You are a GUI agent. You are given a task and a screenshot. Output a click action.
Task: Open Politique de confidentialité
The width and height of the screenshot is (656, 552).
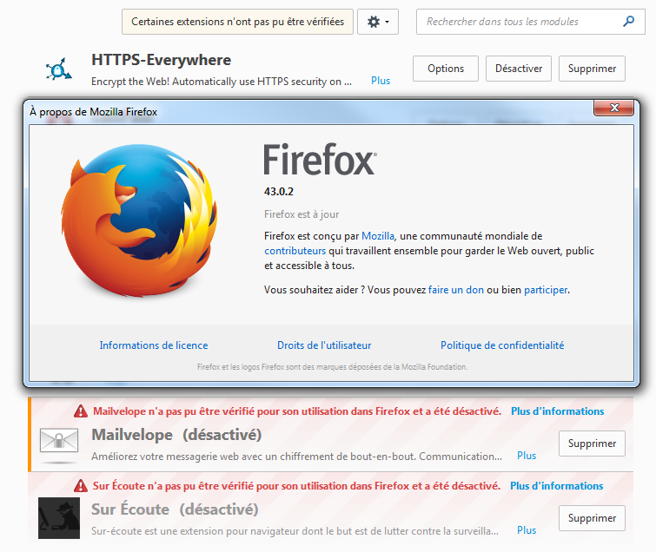tap(502, 345)
